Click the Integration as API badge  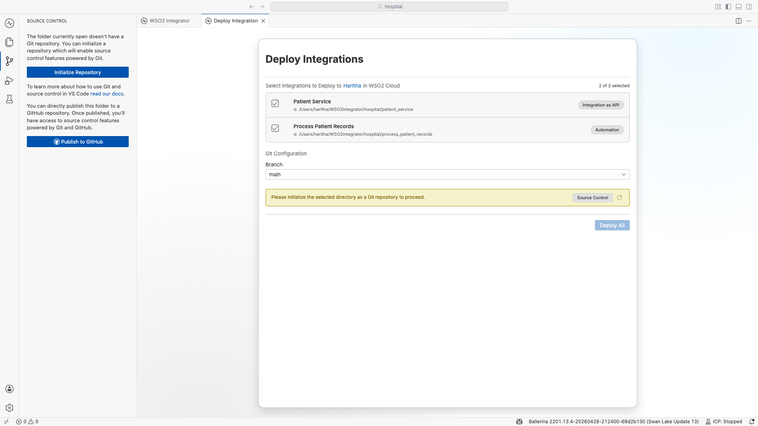(601, 105)
